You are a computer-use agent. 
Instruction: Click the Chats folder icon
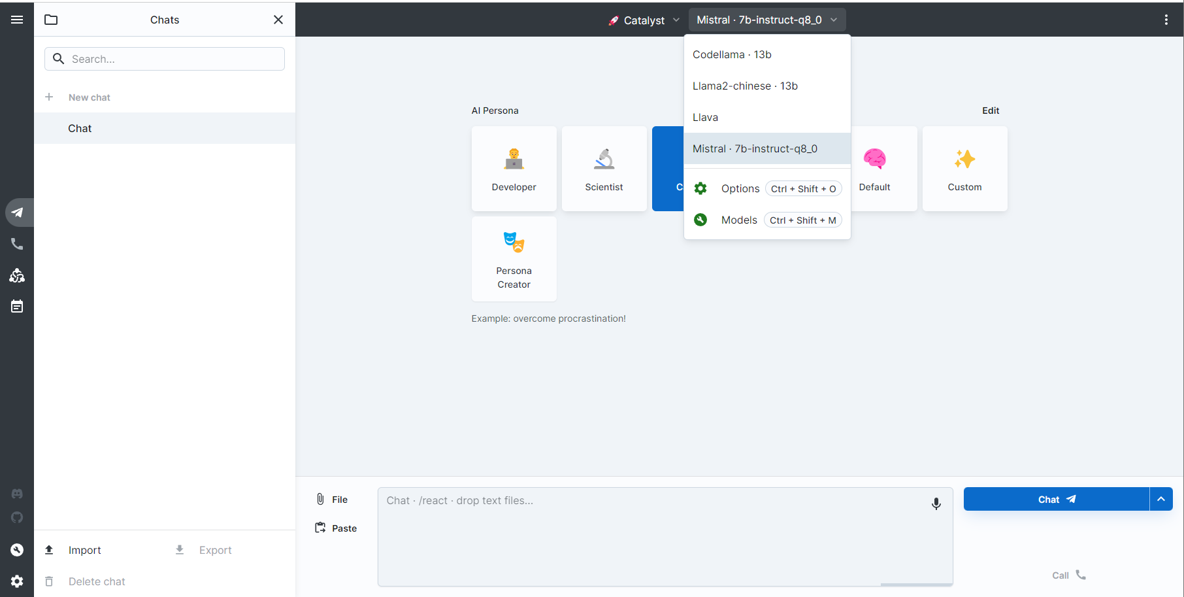click(51, 20)
